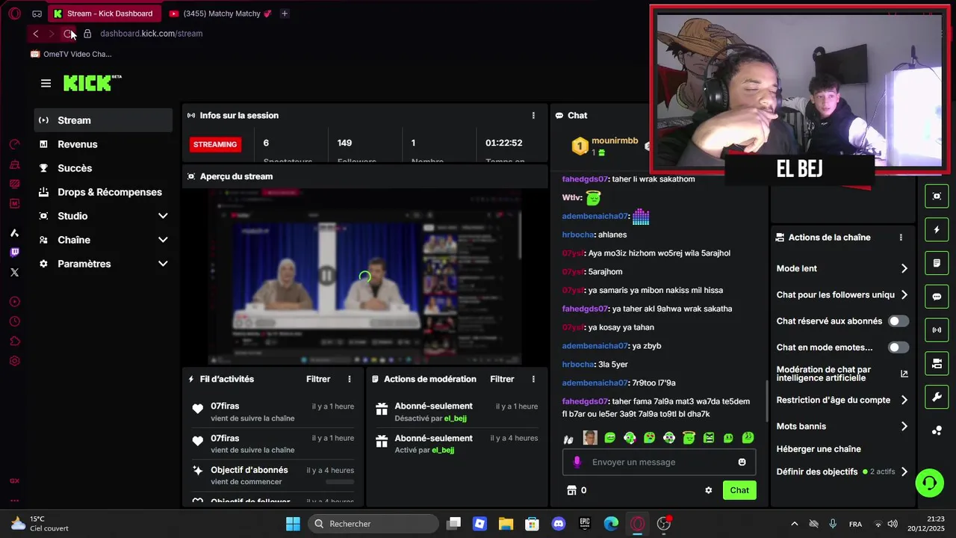The image size is (956, 538).
Task: Click Héberger une chaîne
Action: click(x=819, y=450)
